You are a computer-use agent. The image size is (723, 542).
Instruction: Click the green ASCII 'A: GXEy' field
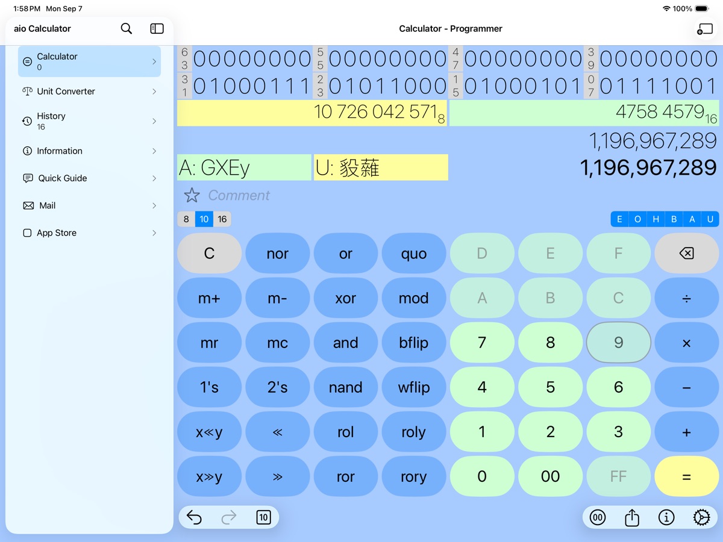(244, 167)
